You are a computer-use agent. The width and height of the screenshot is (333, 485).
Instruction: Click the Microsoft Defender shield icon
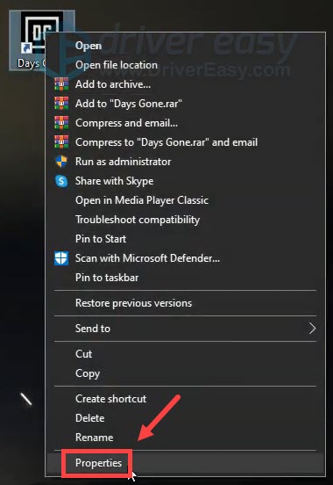tap(61, 258)
